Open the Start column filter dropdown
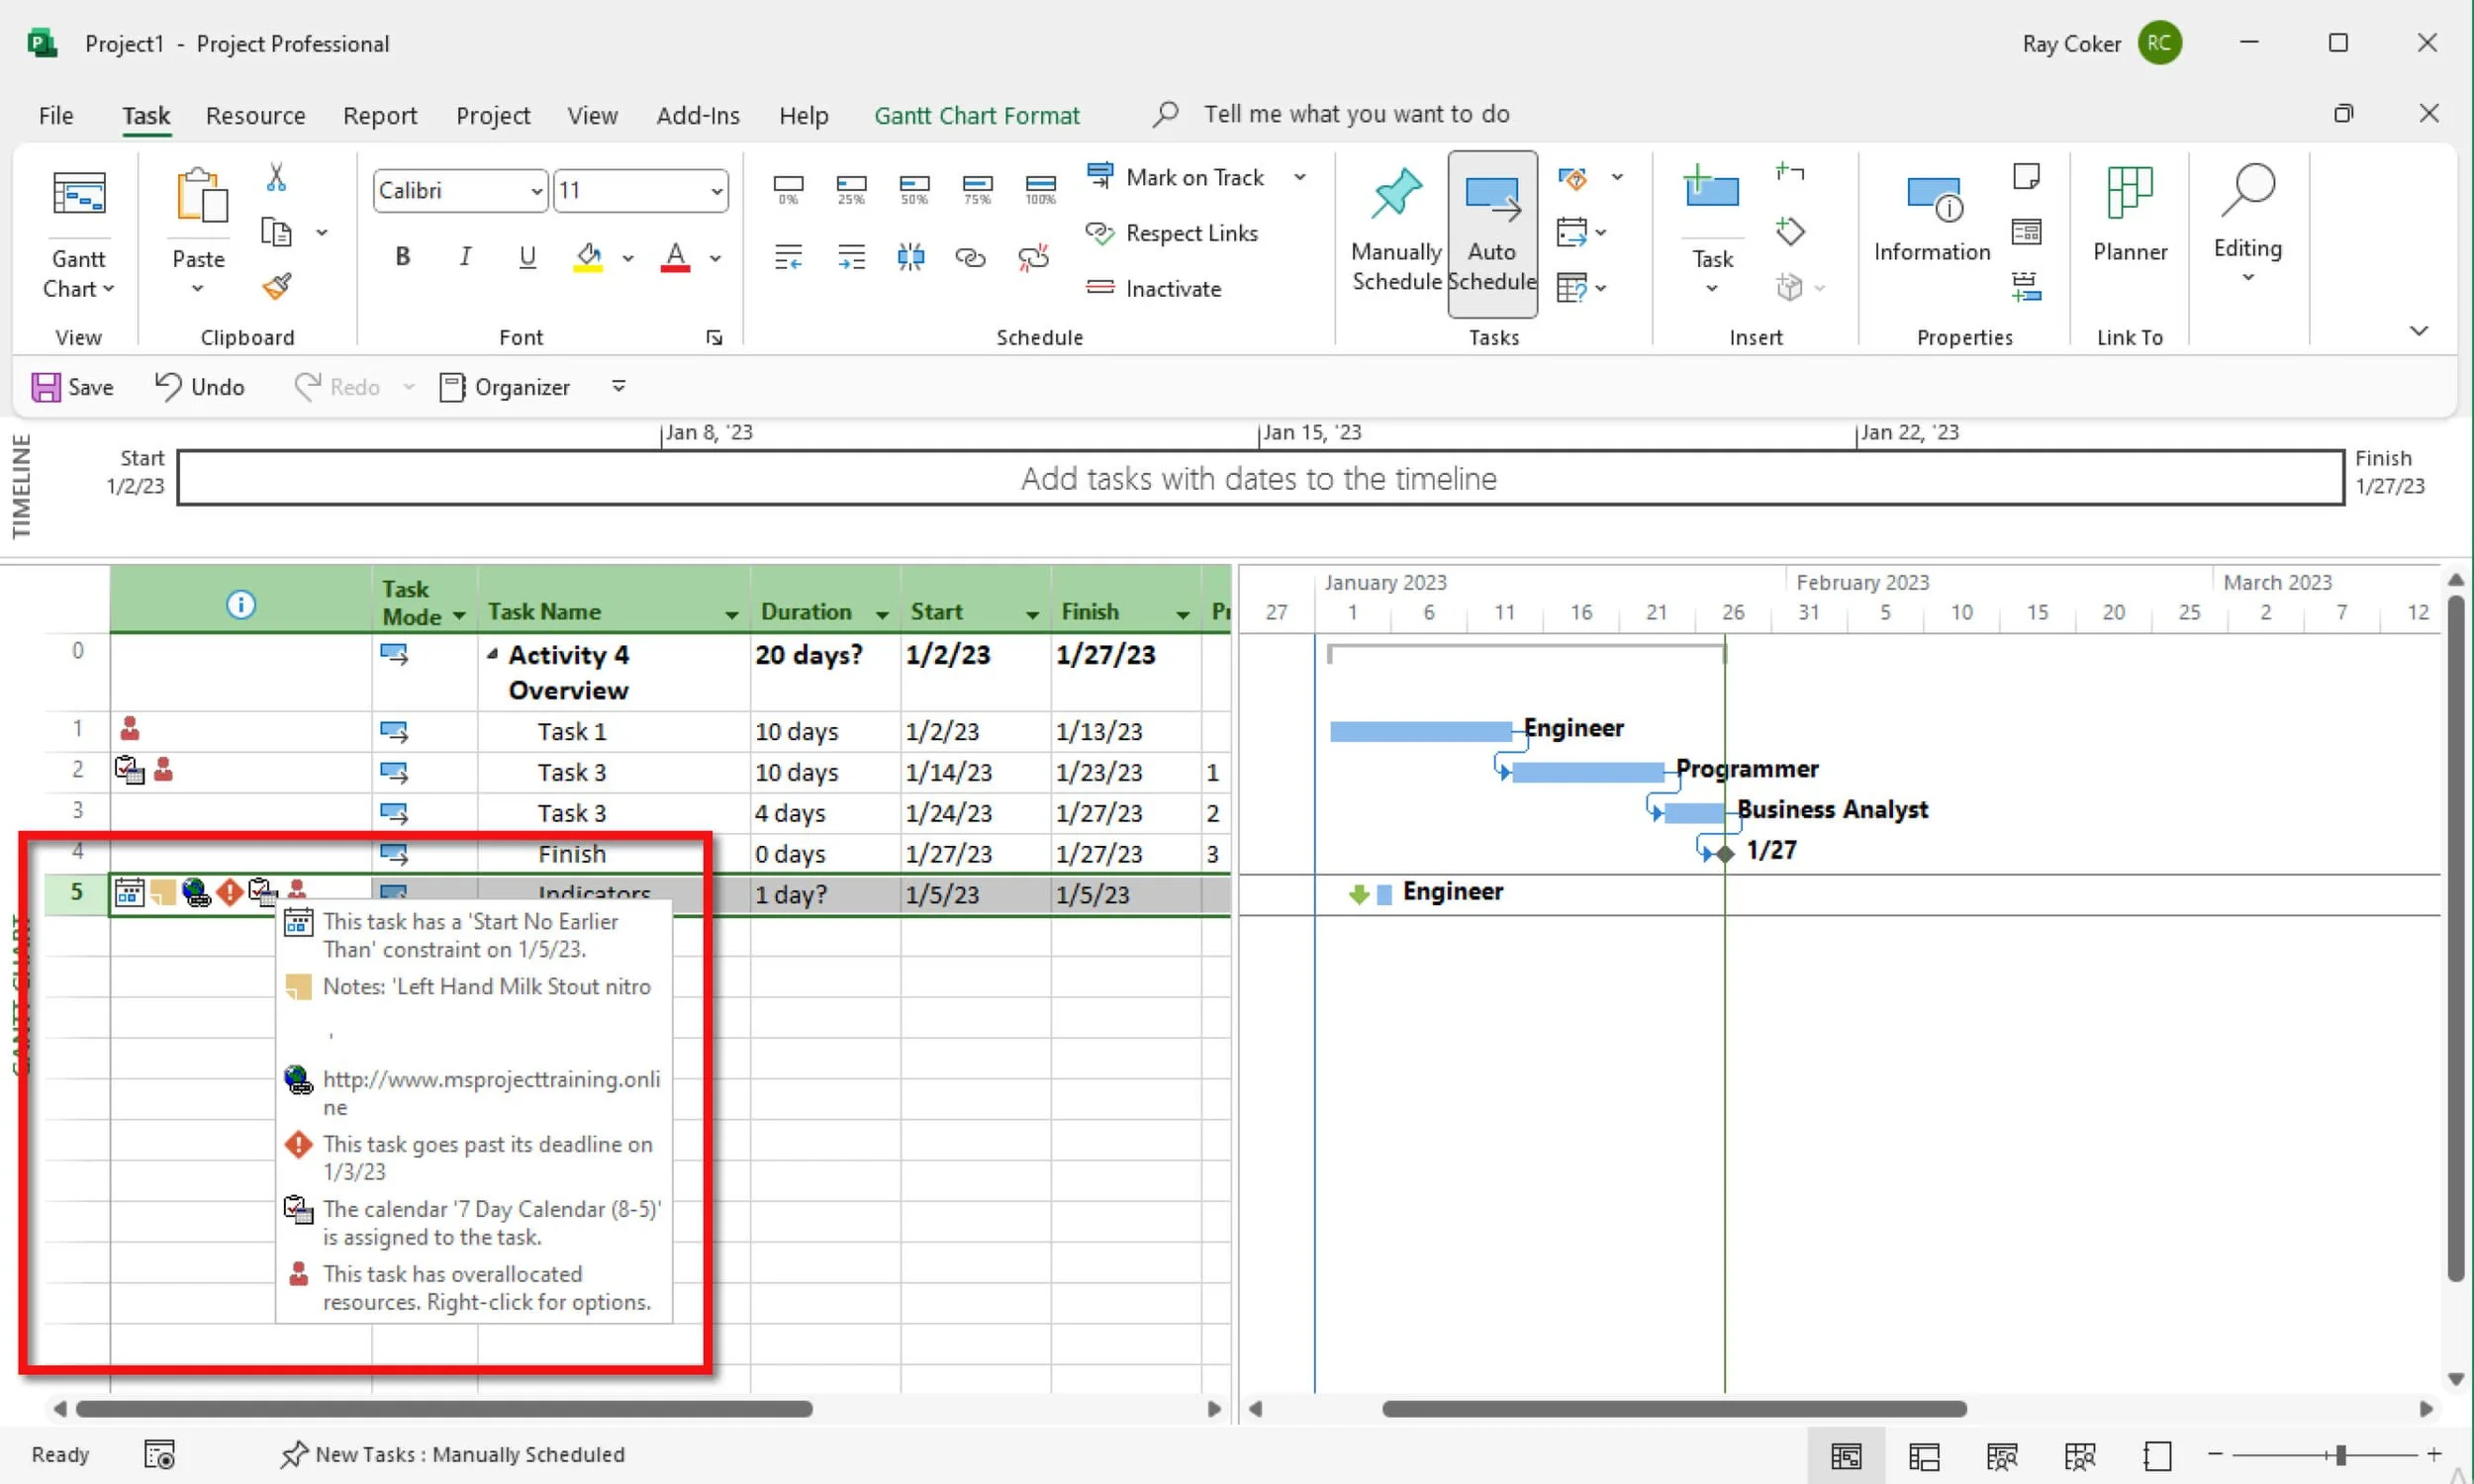Viewport: 2474px width, 1484px height. 1032,614
